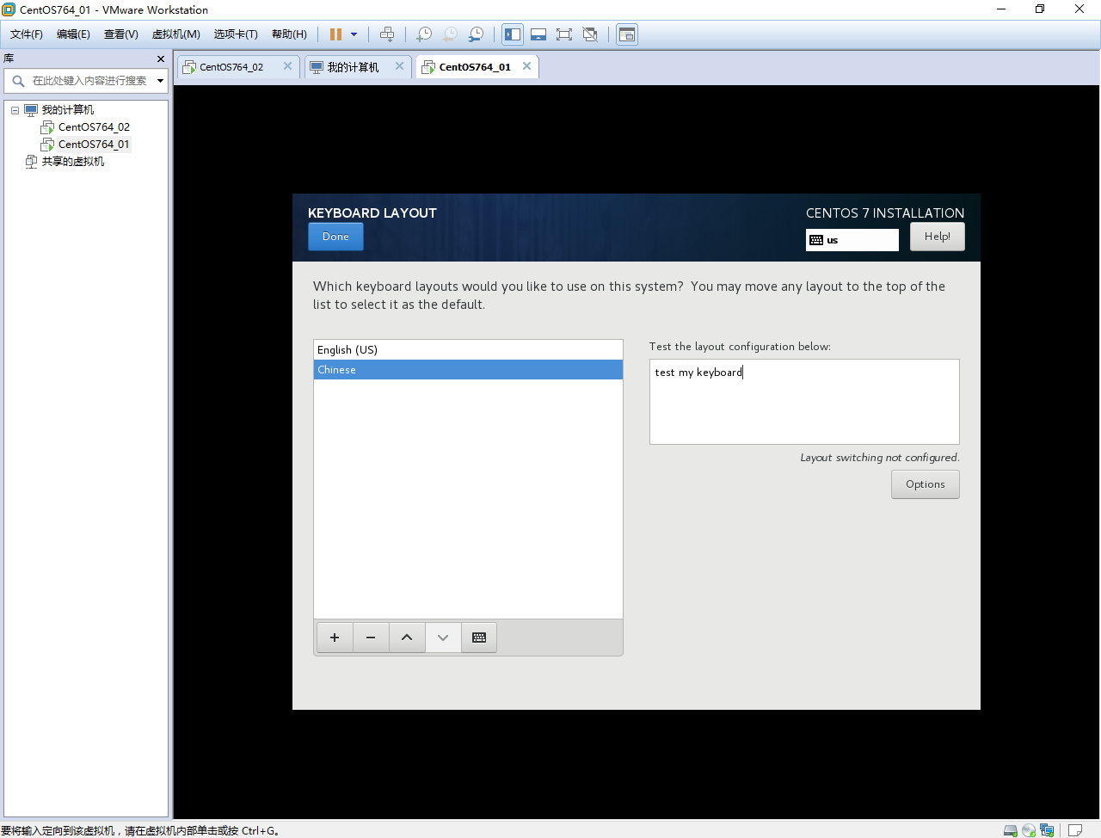1101x838 pixels.
Task: Click the Pause virtual machine toolbar icon
Action: pyautogui.click(x=335, y=34)
